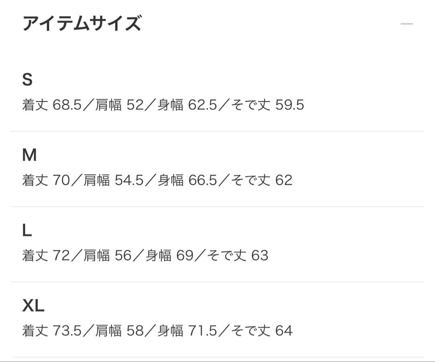Image resolution: width=435 pixels, height=362 pixels.
Task: Click 肩幅 56 in the L row
Action: click(x=108, y=255)
